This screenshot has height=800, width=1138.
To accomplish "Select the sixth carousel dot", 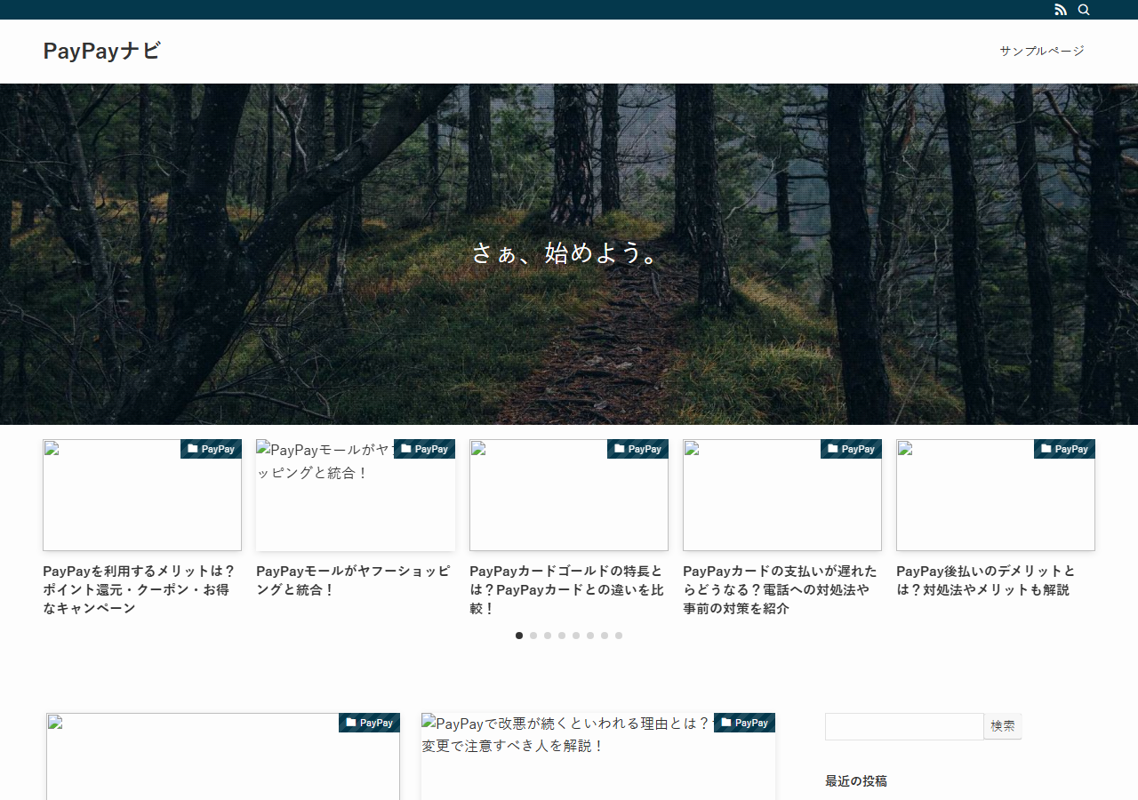I will point(590,636).
